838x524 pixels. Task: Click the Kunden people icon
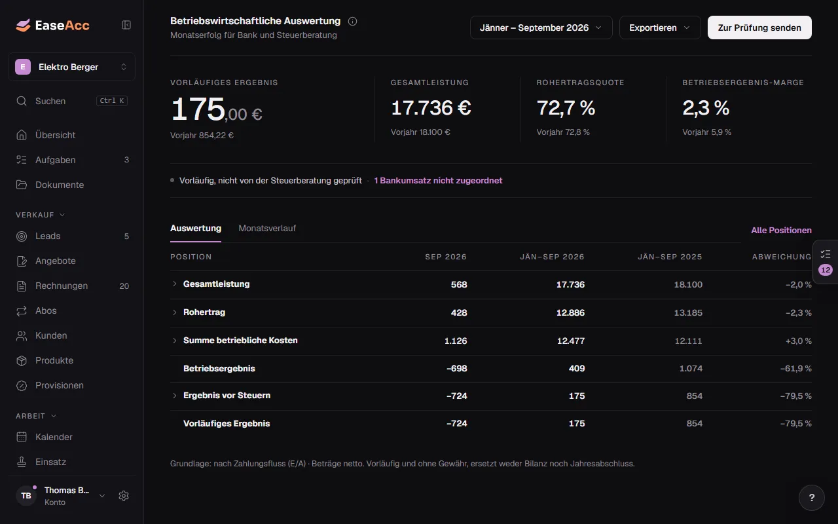coord(22,335)
